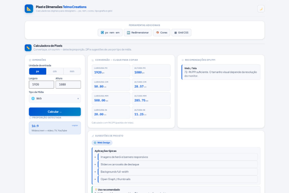Select cm as input unit
The width and height of the screenshot is (289, 193).
click(55, 71)
